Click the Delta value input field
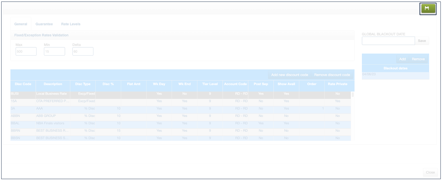This screenshot has height=180, width=442. pos(83,51)
